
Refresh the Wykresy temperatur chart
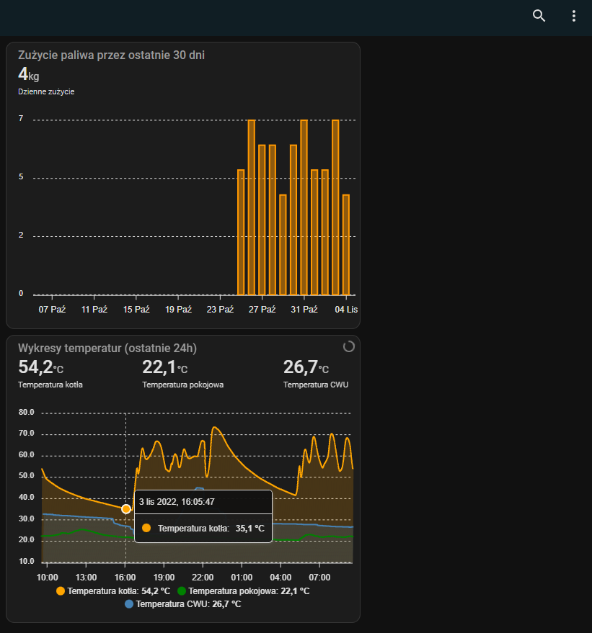click(x=349, y=346)
